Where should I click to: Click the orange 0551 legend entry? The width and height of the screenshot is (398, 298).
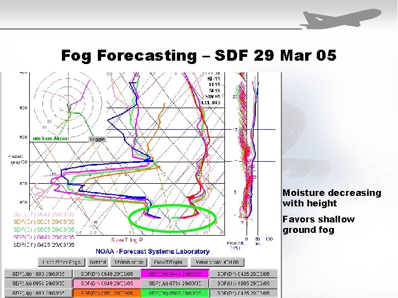coord(44,222)
